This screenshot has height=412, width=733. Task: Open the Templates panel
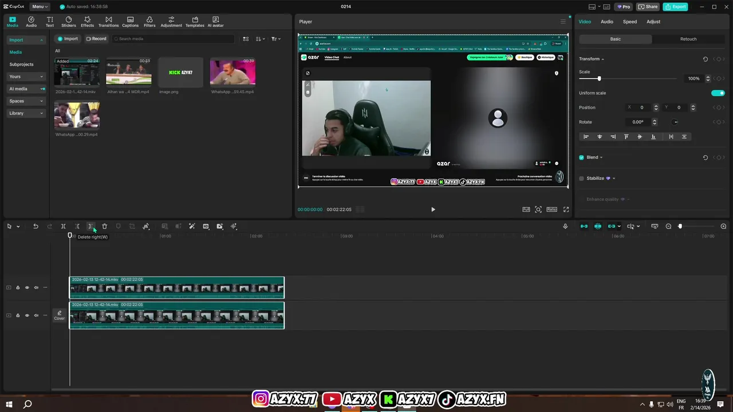click(195, 22)
